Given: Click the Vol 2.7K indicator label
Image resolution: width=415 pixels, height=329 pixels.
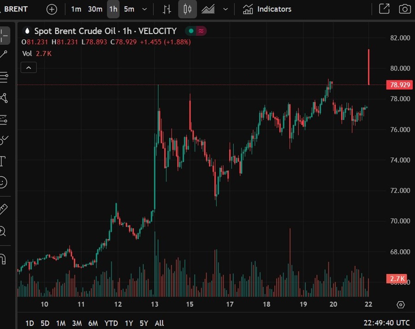Looking at the screenshot, I should [x=37, y=54].
